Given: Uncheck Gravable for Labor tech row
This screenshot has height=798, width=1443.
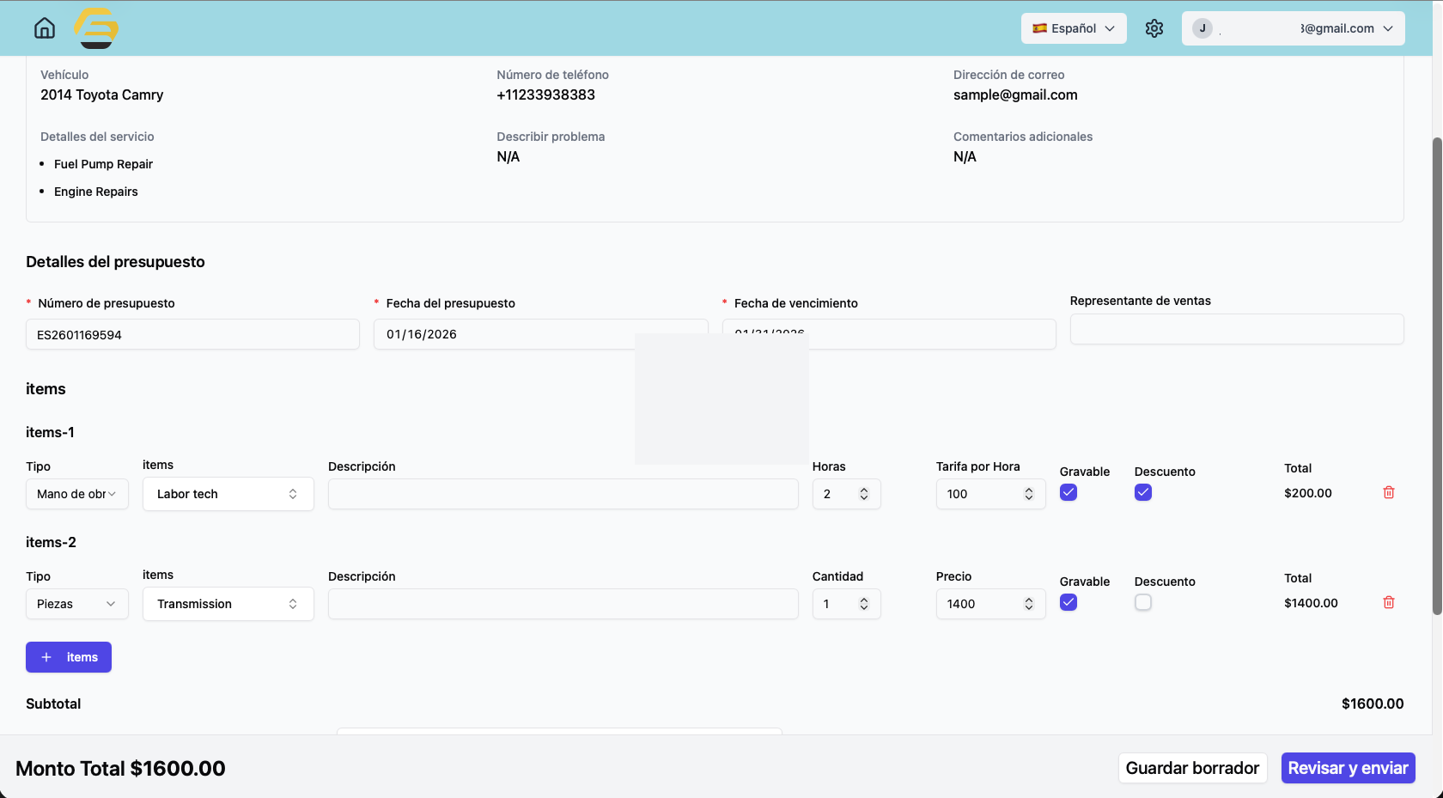Looking at the screenshot, I should click(x=1069, y=492).
